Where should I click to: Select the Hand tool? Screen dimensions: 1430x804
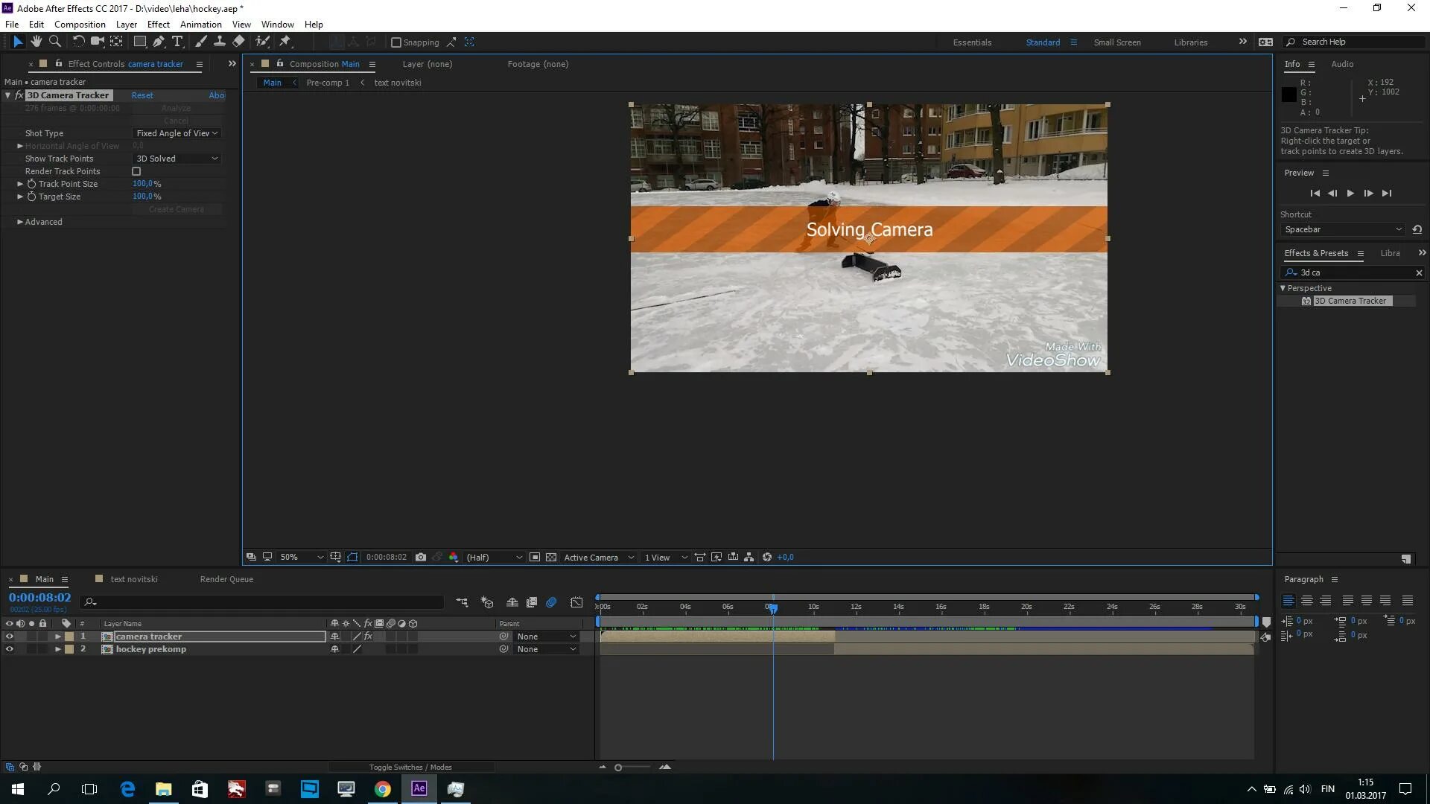36,42
